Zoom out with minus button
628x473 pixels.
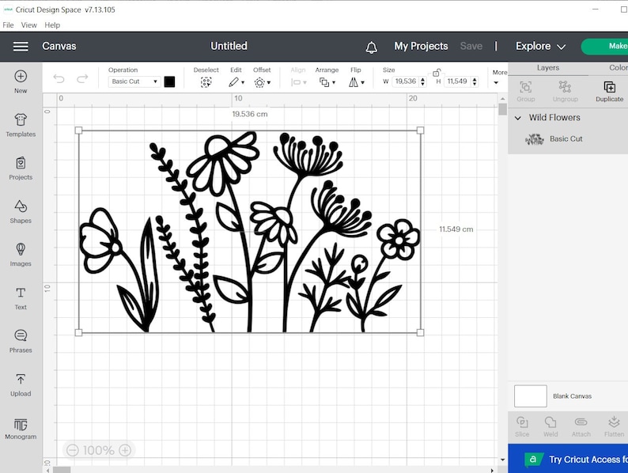73,450
